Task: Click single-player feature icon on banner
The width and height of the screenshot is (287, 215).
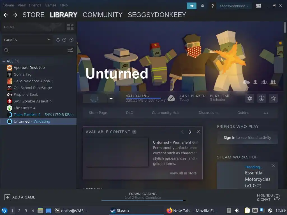Action: 255,82
